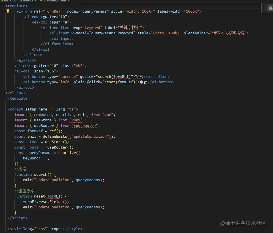This screenshot has height=233, width=273.
Task: Click lang="ts" in script tag
Action: click(x=66, y=109)
